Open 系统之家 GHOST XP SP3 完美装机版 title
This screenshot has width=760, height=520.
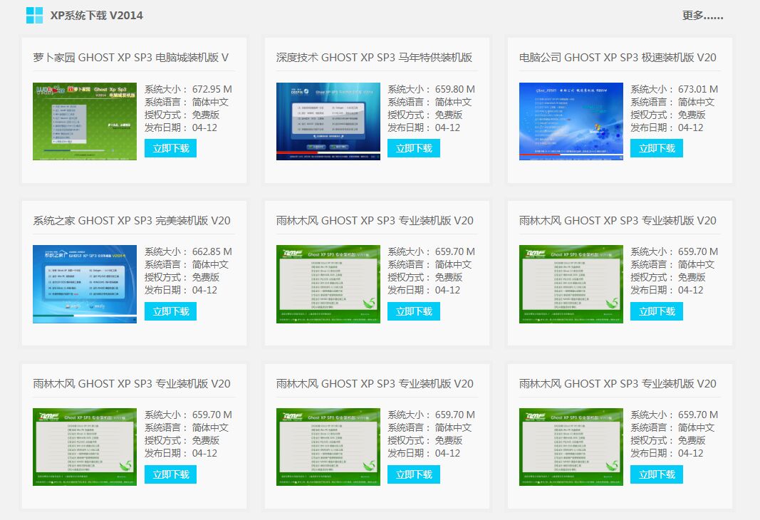[x=132, y=221]
